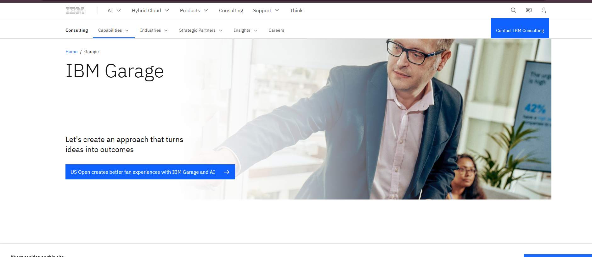This screenshot has width=592, height=257.
Task: Open the Insights dropdown
Action: click(245, 30)
